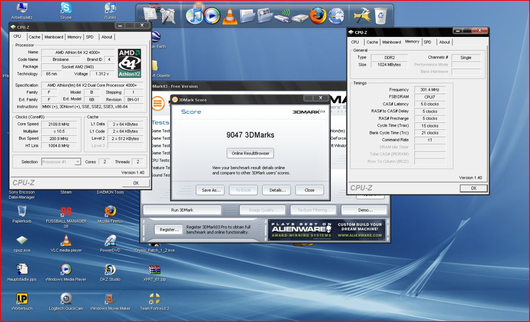The image size is (530, 322).
Task: Open the Papierkorb desktop icon
Action: pos(22,214)
